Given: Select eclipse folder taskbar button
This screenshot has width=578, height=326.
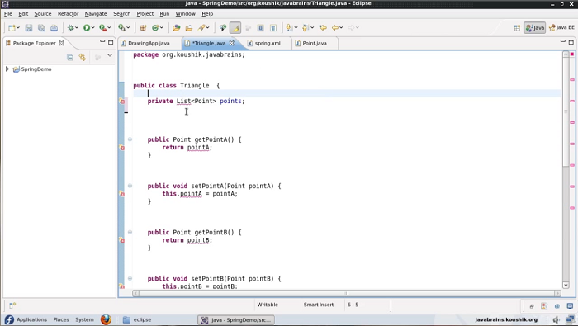Looking at the screenshot, I should point(137,319).
